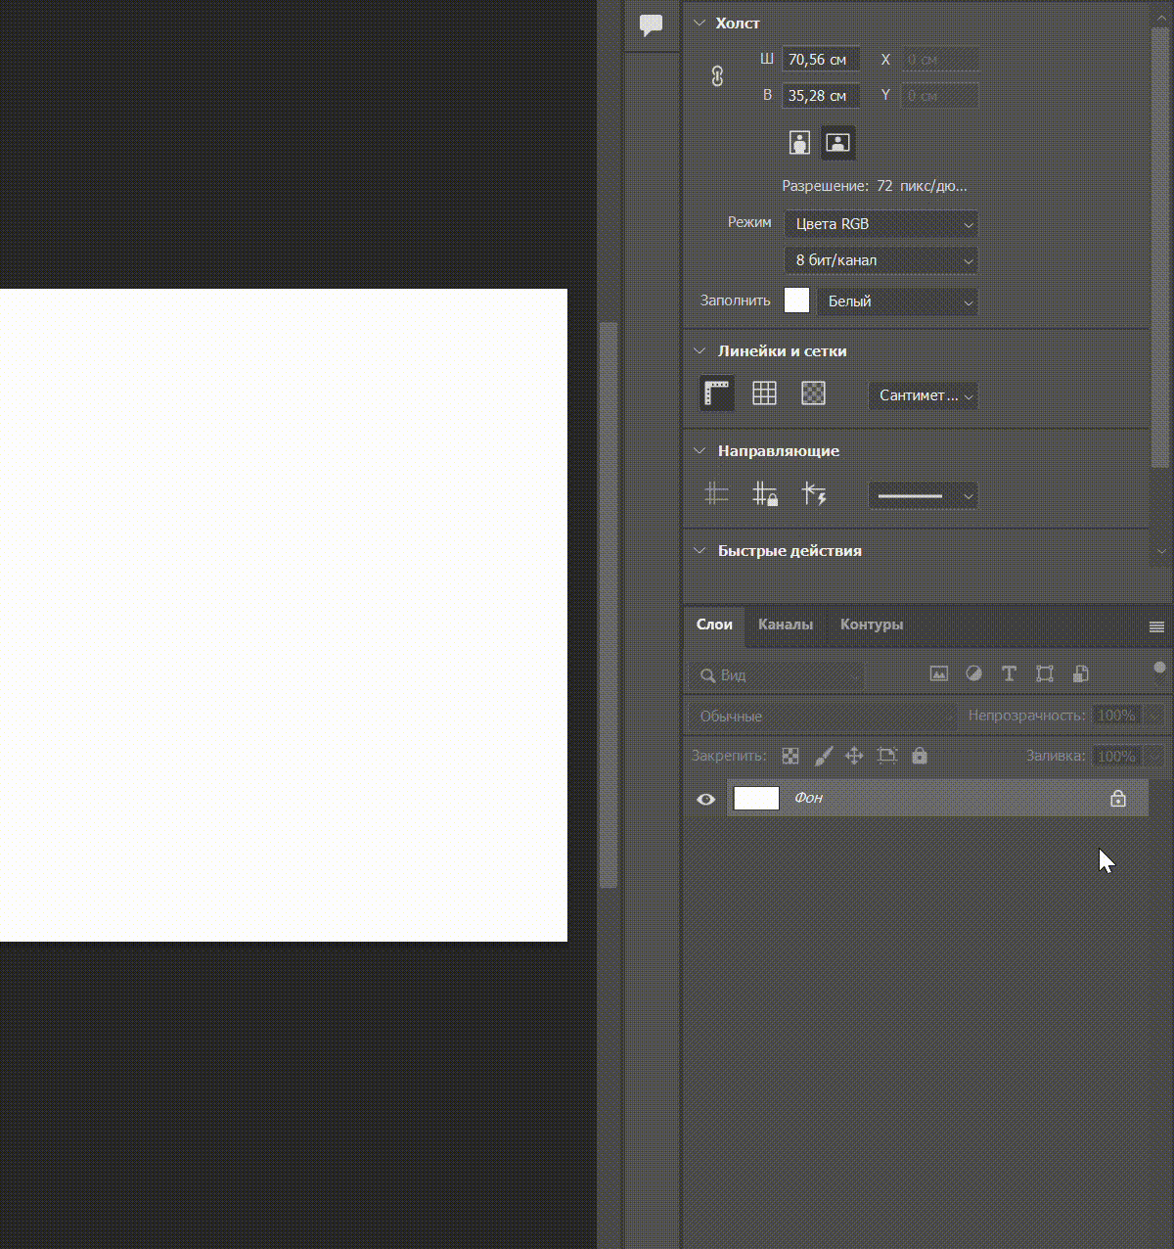
Task: Lock position move icon
Action: (854, 756)
